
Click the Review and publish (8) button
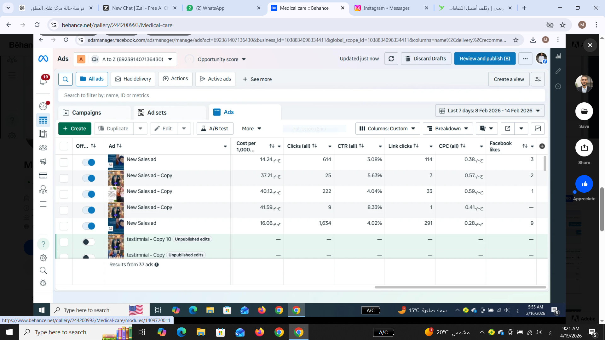point(484,59)
